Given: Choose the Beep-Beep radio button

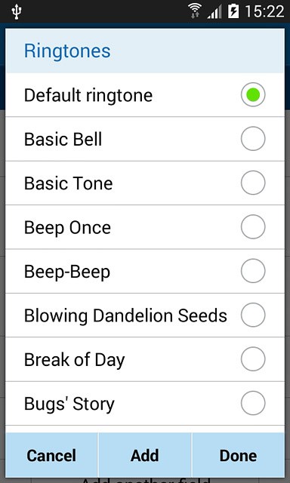Looking at the screenshot, I should (253, 271).
